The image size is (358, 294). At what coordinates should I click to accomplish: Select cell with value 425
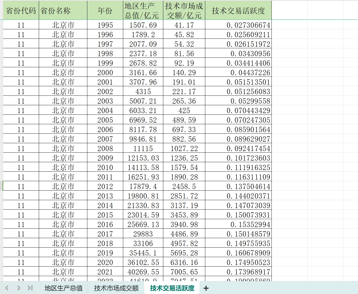(x=184, y=110)
